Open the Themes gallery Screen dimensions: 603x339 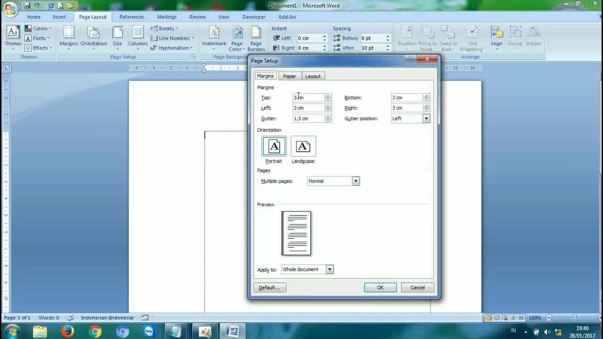(x=13, y=38)
